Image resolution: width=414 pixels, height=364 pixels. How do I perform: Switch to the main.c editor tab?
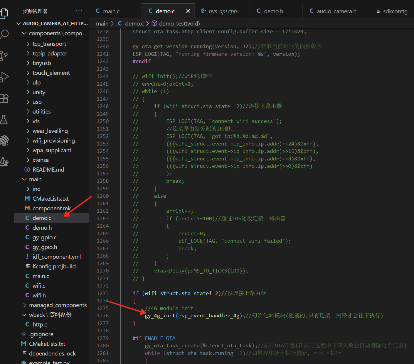click(115, 11)
